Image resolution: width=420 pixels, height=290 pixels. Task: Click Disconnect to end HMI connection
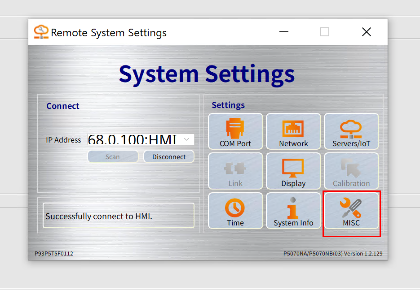point(169,157)
